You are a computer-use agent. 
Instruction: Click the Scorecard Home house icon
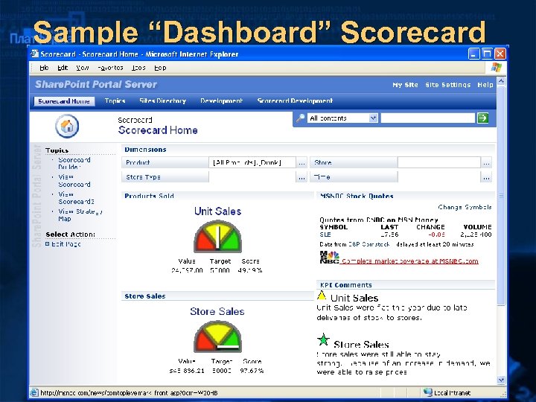coord(67,126)
